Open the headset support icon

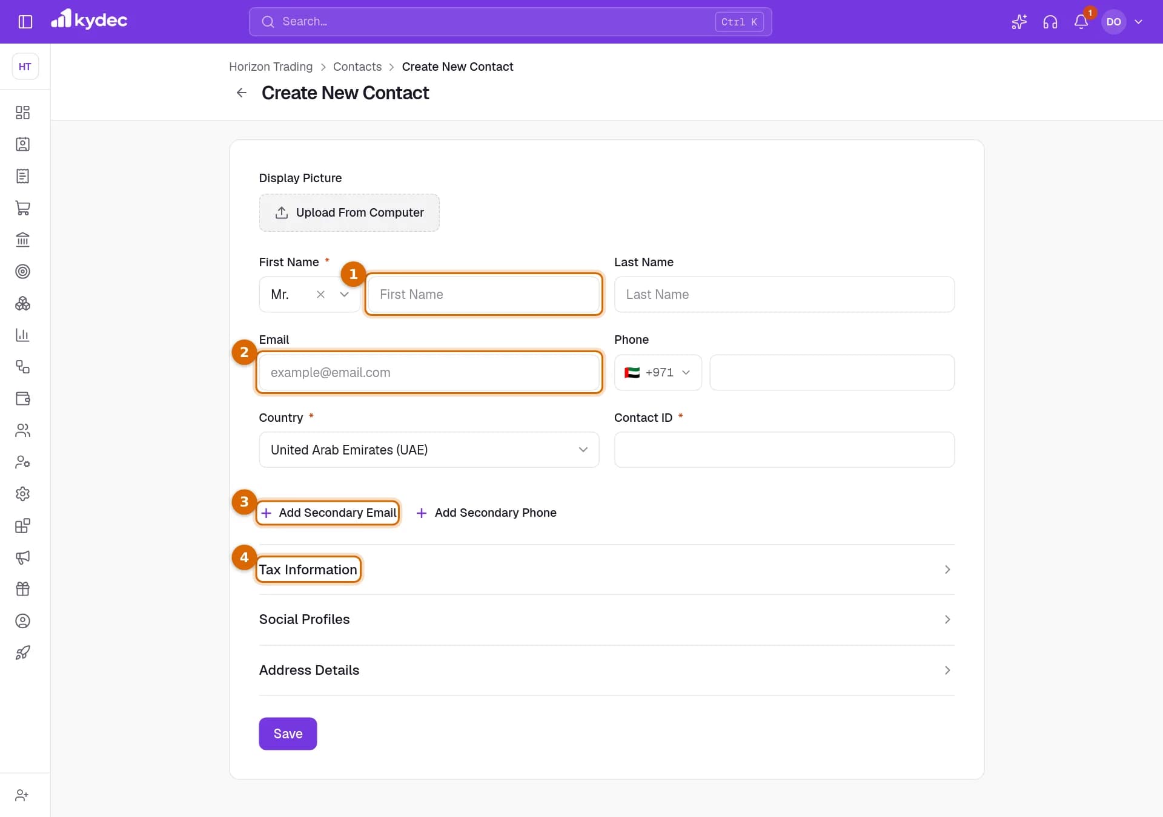click(1050, 22)
